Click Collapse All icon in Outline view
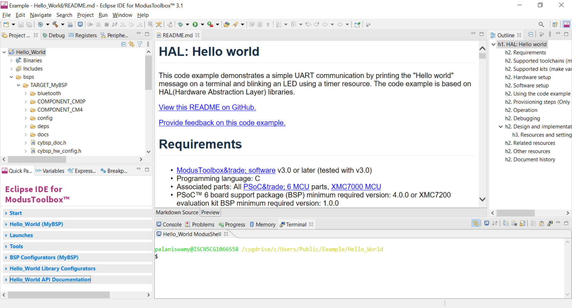Viewport: 572px width, 308px height. (531, 35)
